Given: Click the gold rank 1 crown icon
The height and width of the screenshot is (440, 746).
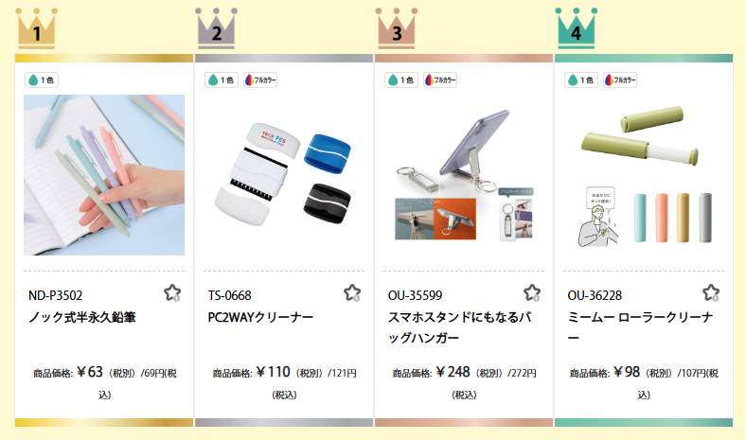Looking at the screenshot, I should [x=37, y=28].
